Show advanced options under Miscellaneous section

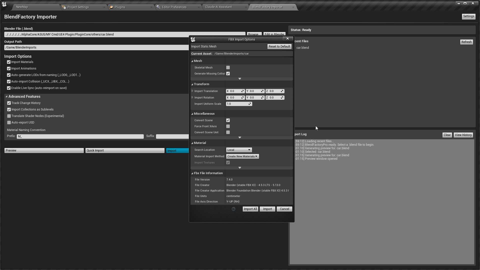tap(240, 137)
